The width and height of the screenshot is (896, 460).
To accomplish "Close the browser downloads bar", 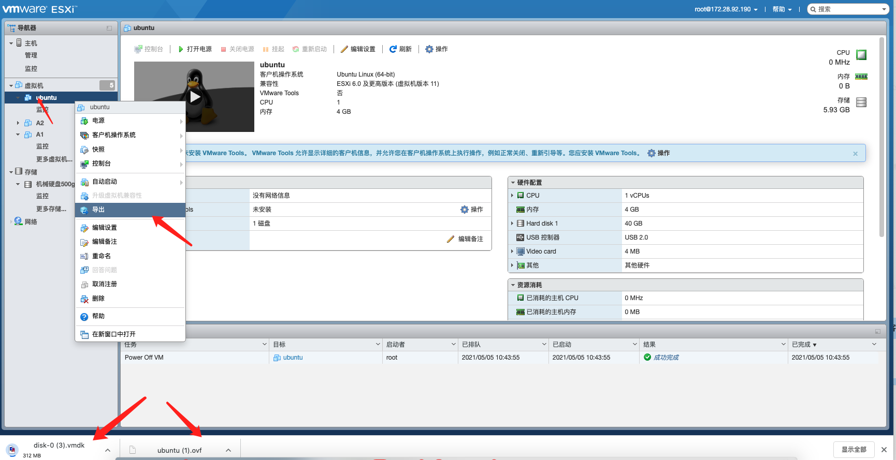I will point(884,450).
